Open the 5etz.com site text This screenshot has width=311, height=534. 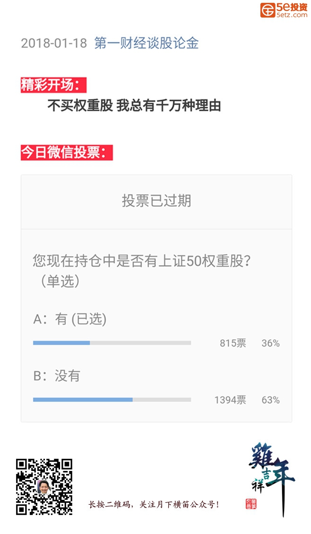point(292,15)
